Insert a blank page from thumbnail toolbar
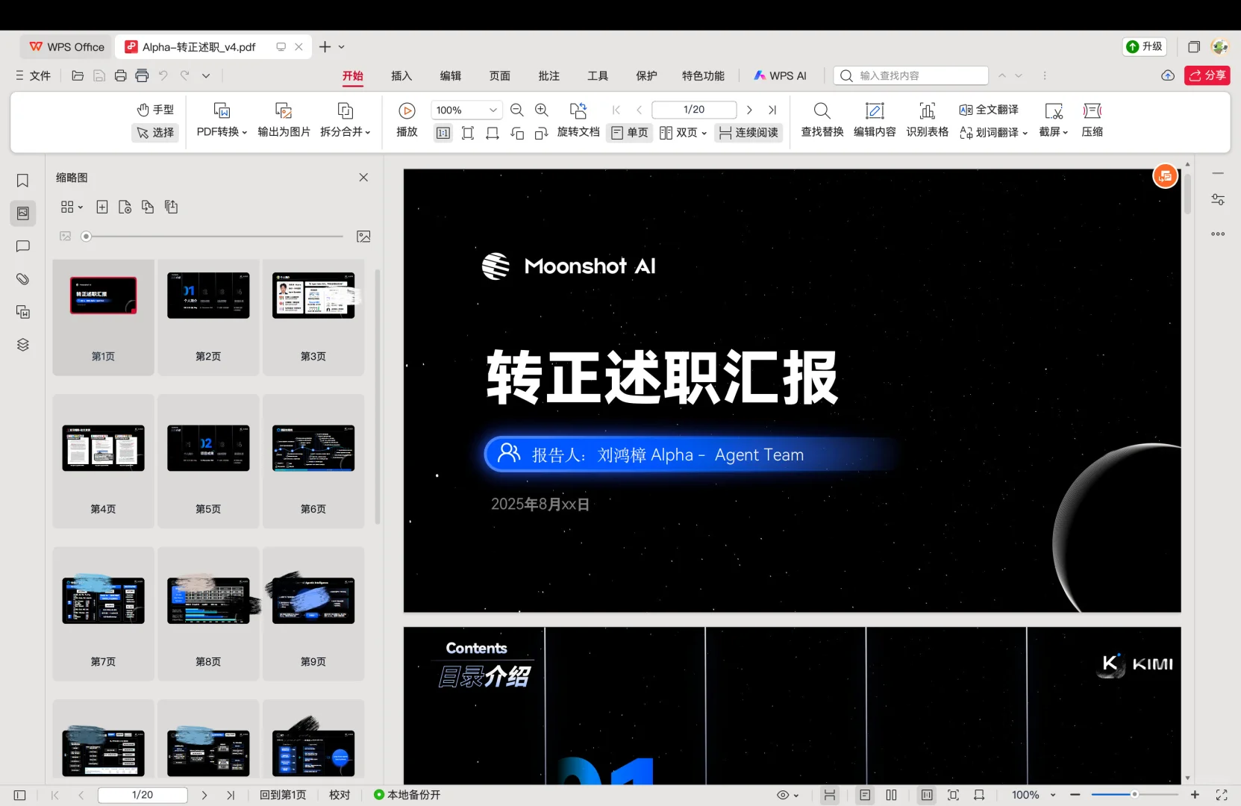The height and width of the screenshot is (806, 1241). 102,207
